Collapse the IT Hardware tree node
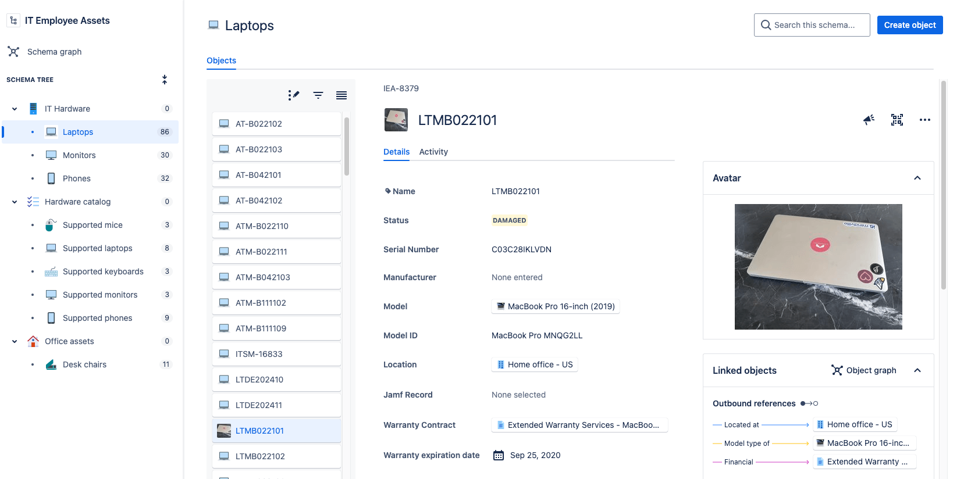Screen dimensions: 964x479 pyautogui.click(x=15, y=109)
